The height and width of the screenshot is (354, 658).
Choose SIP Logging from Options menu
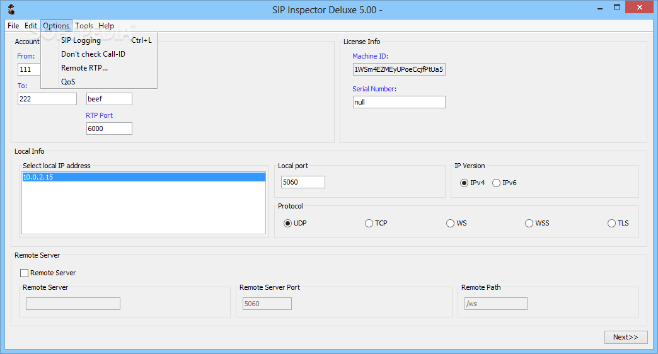[99, 40]
